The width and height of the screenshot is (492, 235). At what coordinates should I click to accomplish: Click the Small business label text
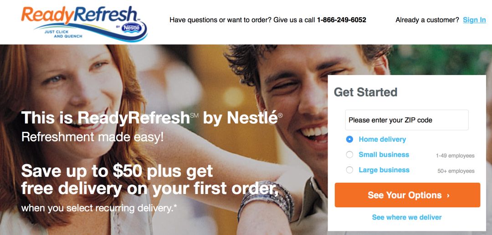click(x=384, y=155)
